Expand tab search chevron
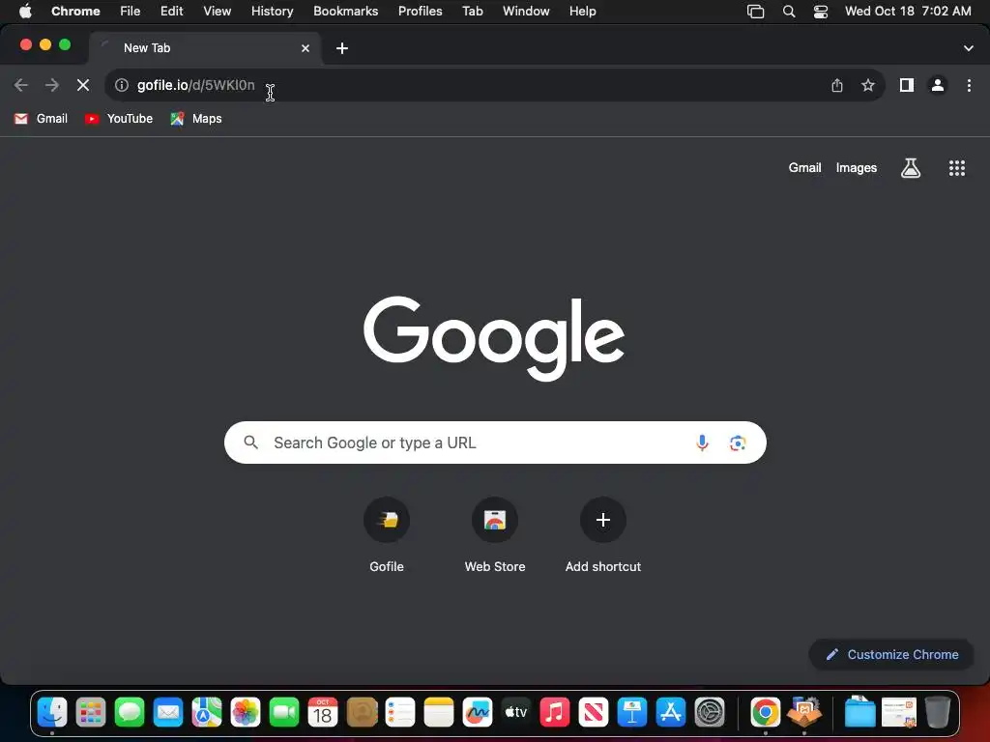The height and width of the screenshot is (742, 990). [x=969, y=48]
